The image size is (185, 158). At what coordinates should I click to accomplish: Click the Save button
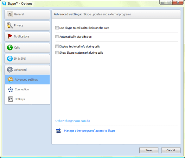(149, 150)
